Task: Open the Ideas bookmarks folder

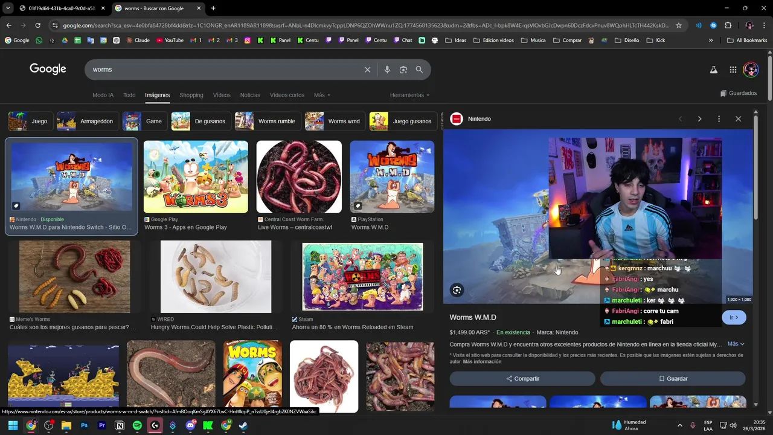Action: 456,40
